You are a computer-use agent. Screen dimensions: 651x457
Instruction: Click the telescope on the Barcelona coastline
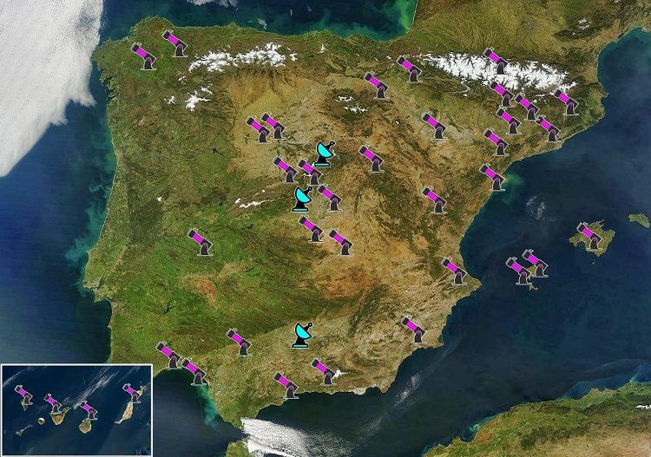548,129
